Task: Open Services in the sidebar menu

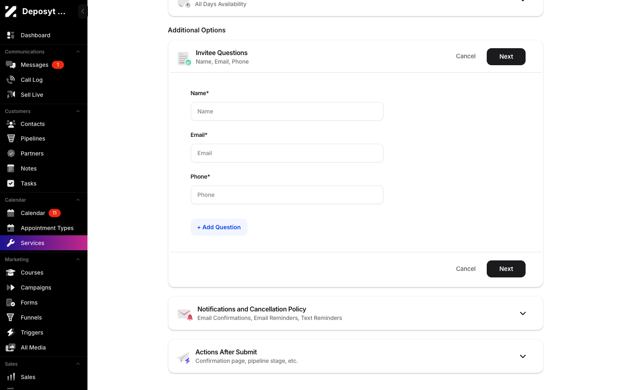Action: coord(44,243)
